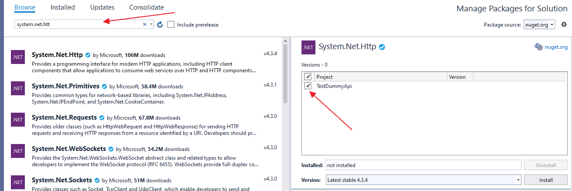Select the System.Net.WebSockets package title
Viewport: 572px width, 191px height.
[69, 149]
